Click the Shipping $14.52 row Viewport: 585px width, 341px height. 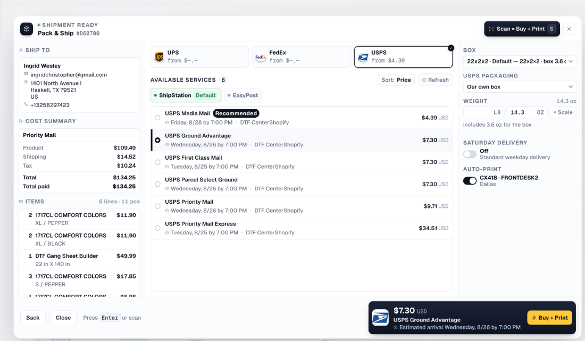coord(79,157)
